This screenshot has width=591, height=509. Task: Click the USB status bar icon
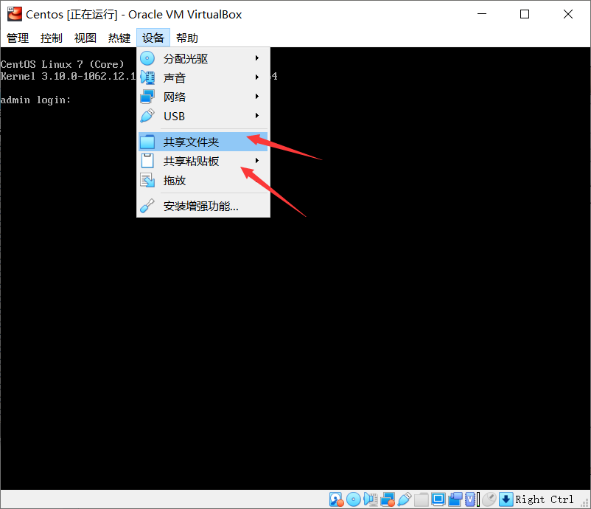[405, 499]
